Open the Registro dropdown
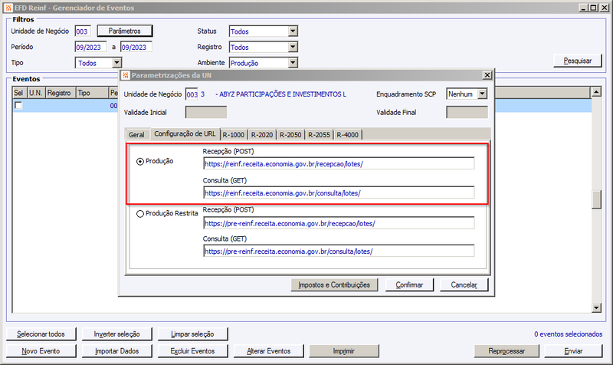This screenshot has height=365, width=613. [293, 47]
